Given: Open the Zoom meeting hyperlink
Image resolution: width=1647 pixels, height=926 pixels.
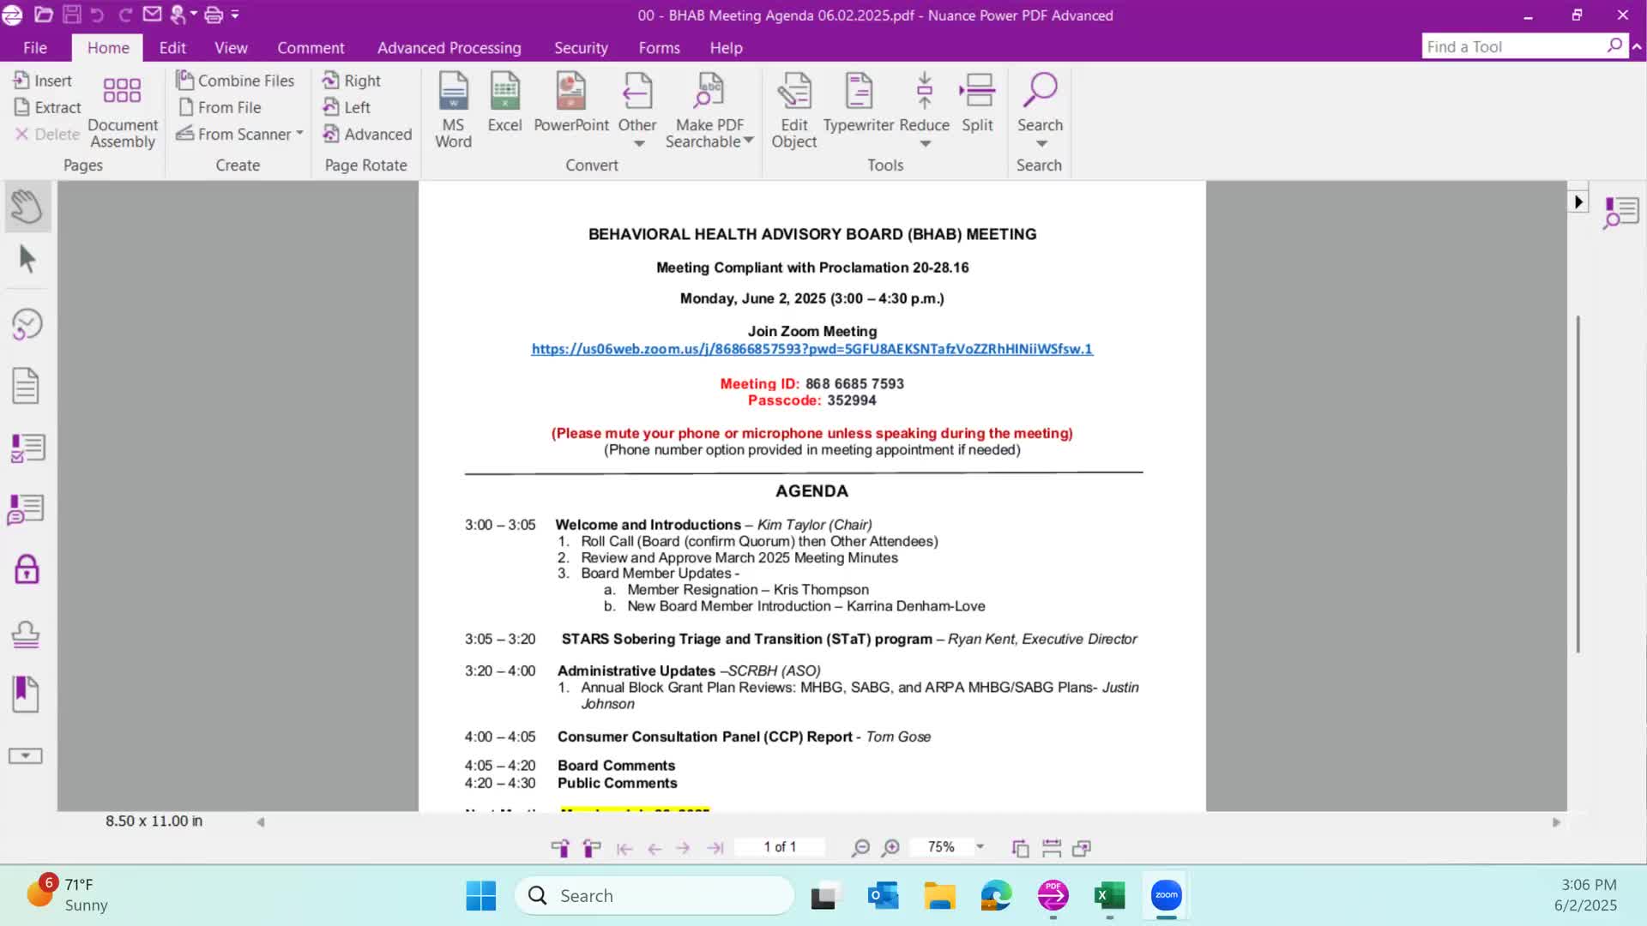Looking at the screenshot, I should (x=811, y=349).
